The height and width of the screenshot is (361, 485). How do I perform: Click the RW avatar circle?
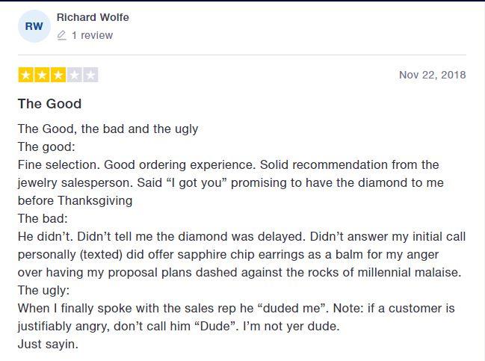(34, 26)
